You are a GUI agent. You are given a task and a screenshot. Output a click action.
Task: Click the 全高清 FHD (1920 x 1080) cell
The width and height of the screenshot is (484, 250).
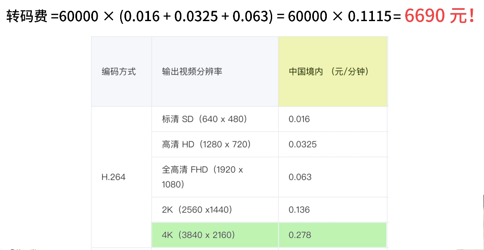click(x=202, y=177)
